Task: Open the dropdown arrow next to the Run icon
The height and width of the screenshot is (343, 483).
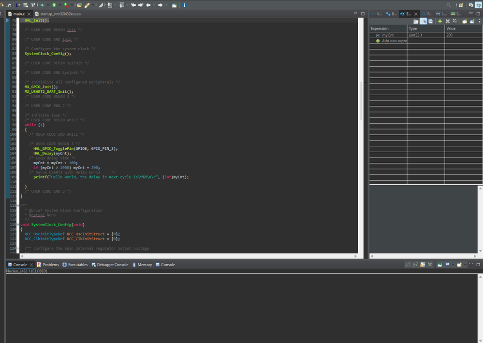Action: (60, 5)
